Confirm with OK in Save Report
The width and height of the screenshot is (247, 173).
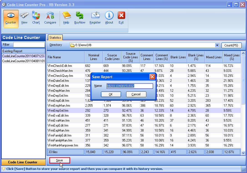point(111,94)
